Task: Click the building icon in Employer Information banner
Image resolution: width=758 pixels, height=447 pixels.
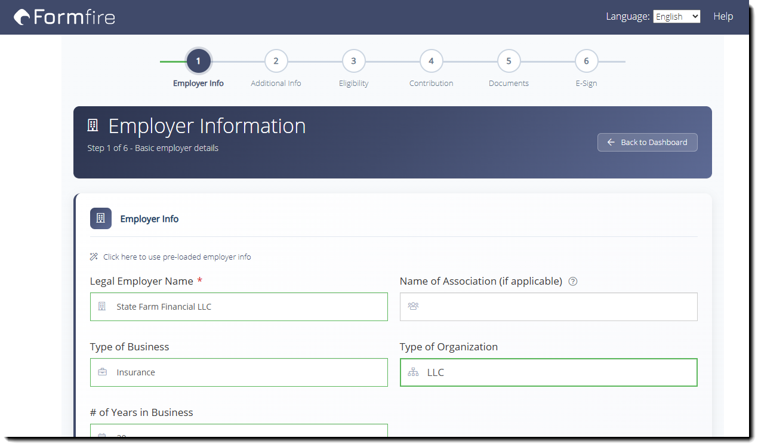Action: 93,125
